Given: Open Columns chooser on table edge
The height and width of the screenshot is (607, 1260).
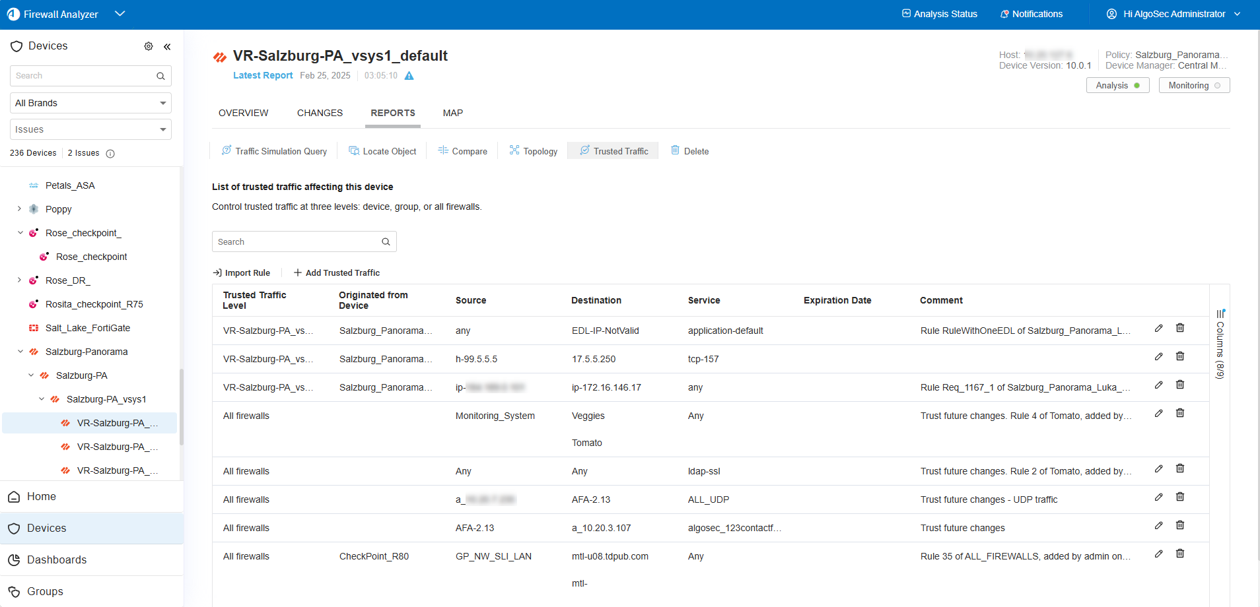Looking at the screenshot, I should tap(1220, 343).
